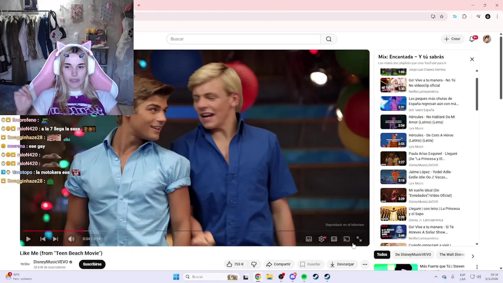Select The Walt Disney filter chip

(452, 255)
